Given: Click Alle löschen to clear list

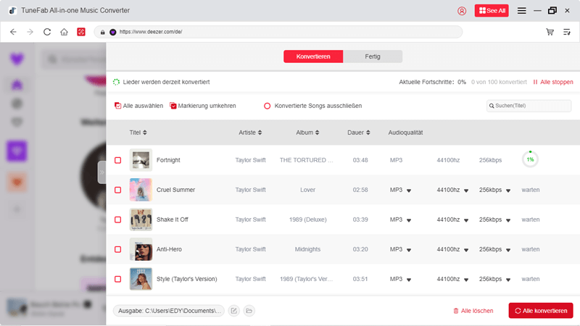Looking at the screenshot, I should coord(473,311).
